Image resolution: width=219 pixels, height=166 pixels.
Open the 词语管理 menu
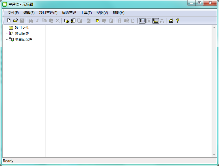pyautogui.click(x=69, y=13)
